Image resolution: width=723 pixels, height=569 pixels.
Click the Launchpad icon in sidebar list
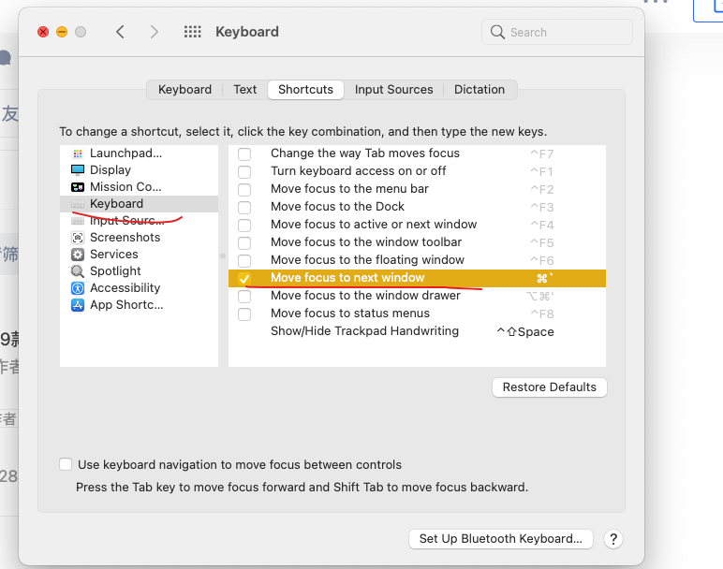coord(78,153)
